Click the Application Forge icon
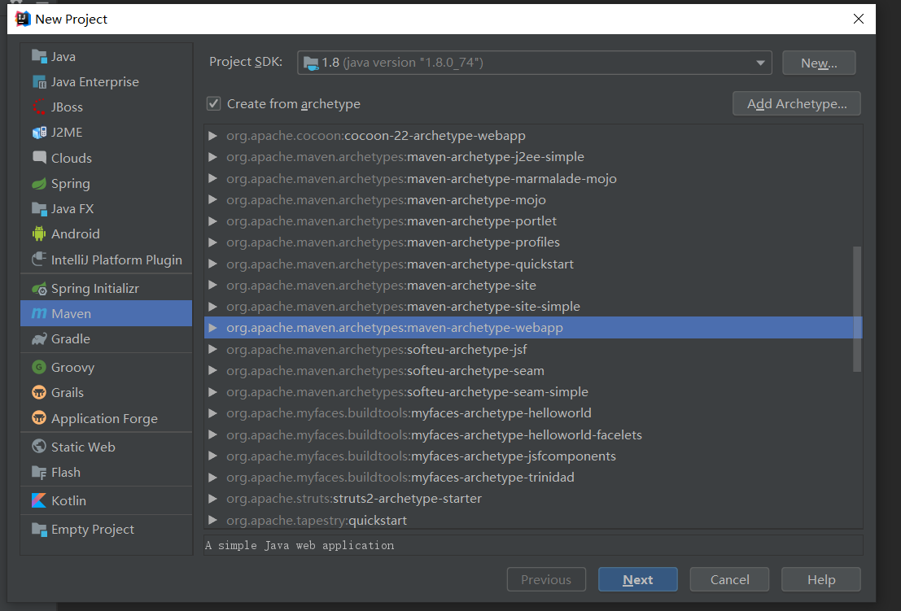The width and height of the screenshot is (901, 611). (39, 418)
